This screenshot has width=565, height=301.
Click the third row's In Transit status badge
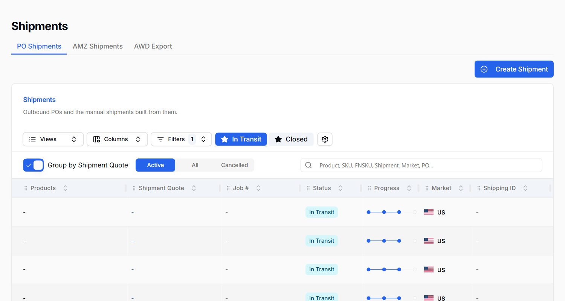(x=322, y=269)
